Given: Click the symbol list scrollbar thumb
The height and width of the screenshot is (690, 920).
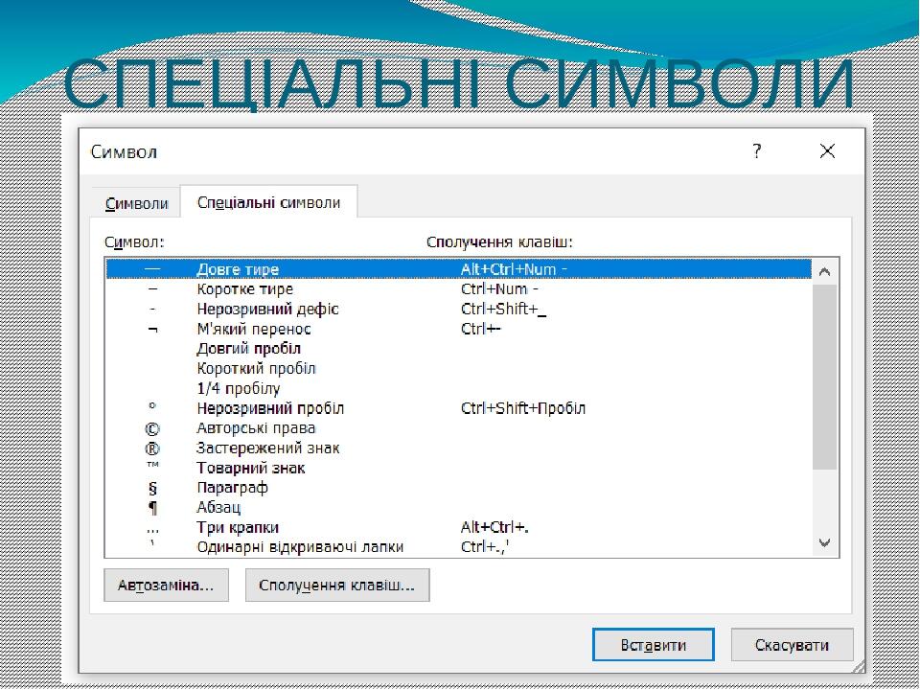Looking at the screenshot, I should (x=825, y=376).
